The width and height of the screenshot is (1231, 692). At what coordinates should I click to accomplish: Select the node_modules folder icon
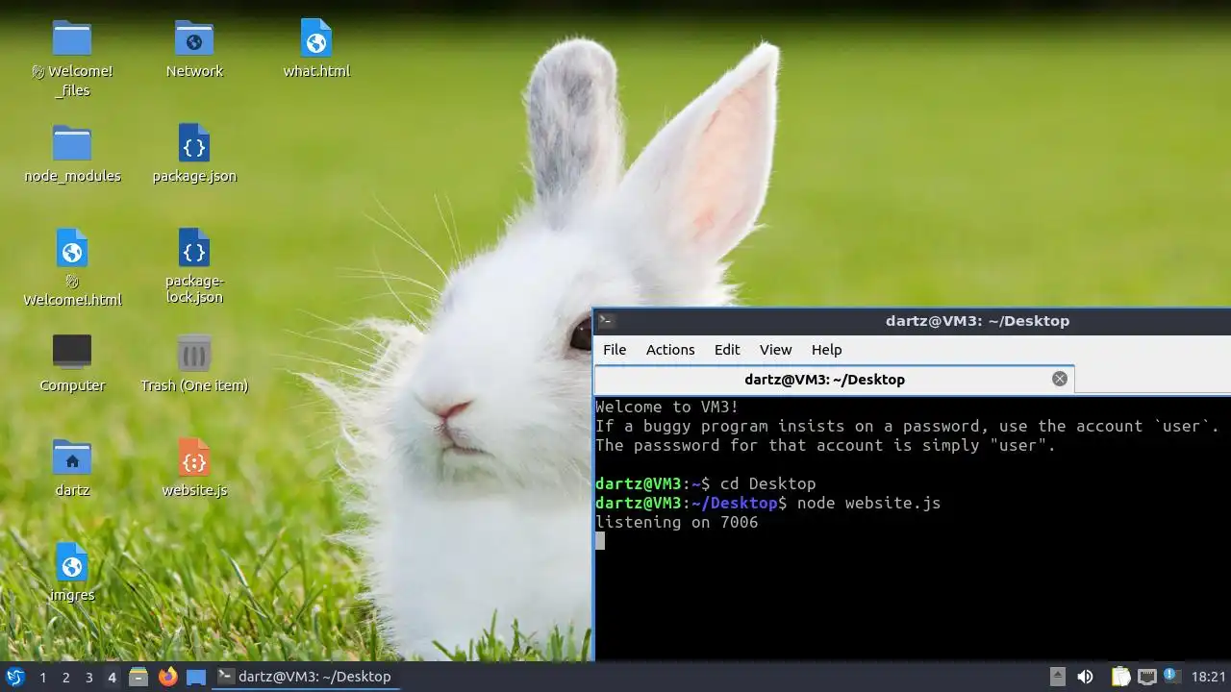pyautogui.click(x=72, y=143)
